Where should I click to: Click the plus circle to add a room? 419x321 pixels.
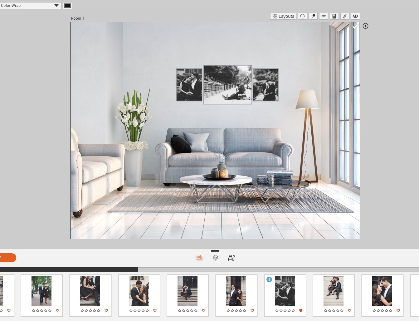[366, 26]
